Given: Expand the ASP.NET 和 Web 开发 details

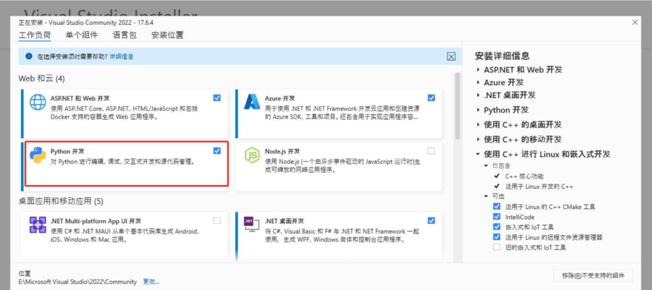Looking at the screenshot, I should pos(479,70).
